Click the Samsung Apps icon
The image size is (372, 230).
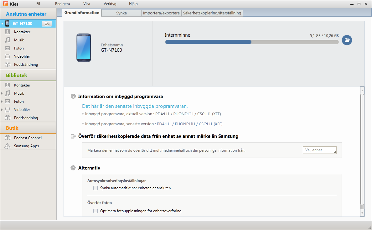coord(8,146)
